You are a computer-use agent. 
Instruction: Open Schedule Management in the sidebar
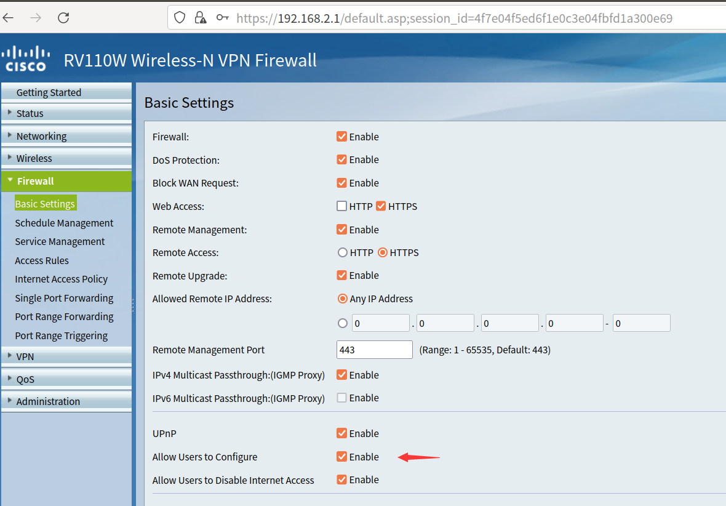[64, 223]
